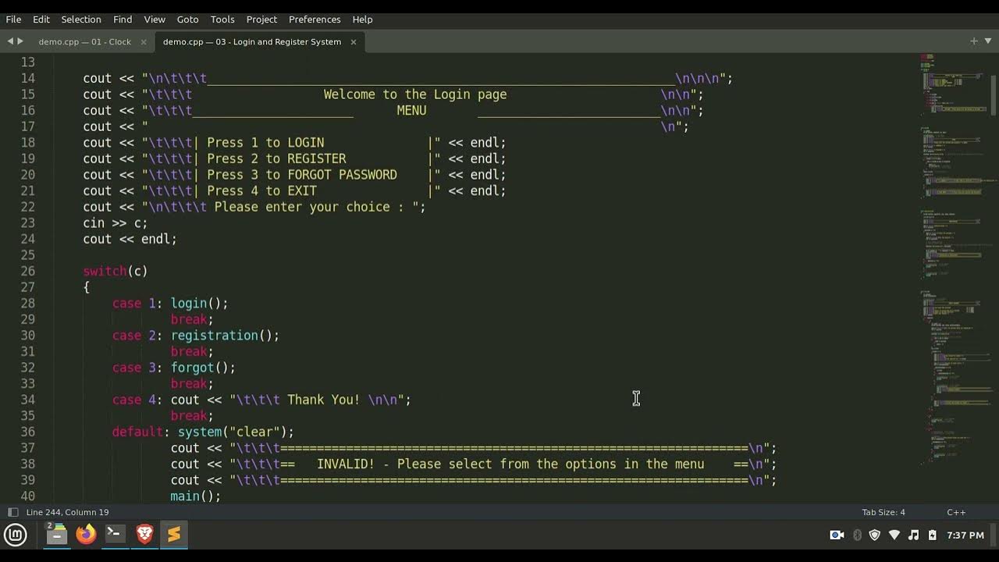Open the Help menu
Screen dimensions: 999x562
coord(362,19)
